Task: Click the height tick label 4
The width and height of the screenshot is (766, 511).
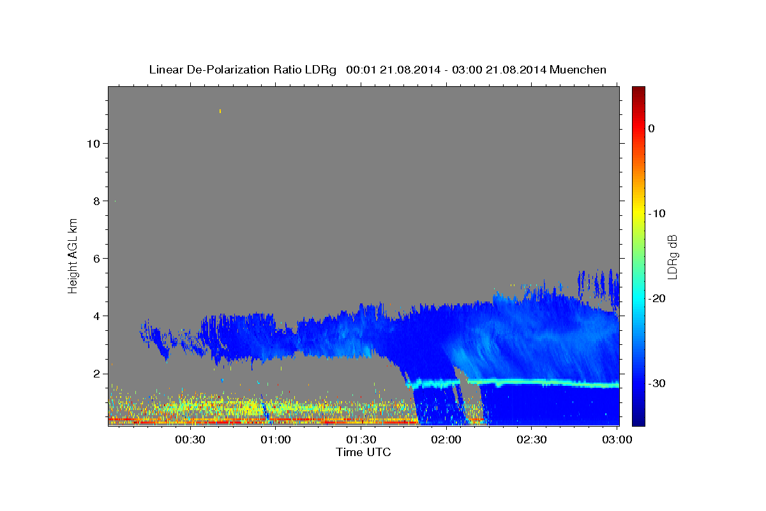Action: pos(97,316)
